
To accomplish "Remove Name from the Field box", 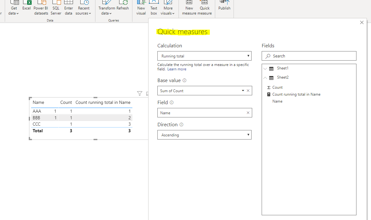I will 248,113.
